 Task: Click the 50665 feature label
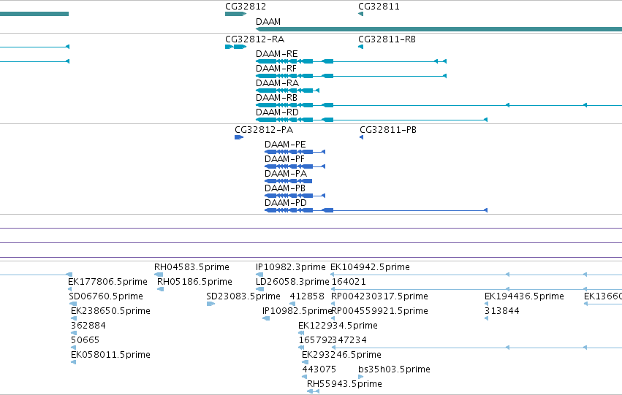tap(85, 341)
